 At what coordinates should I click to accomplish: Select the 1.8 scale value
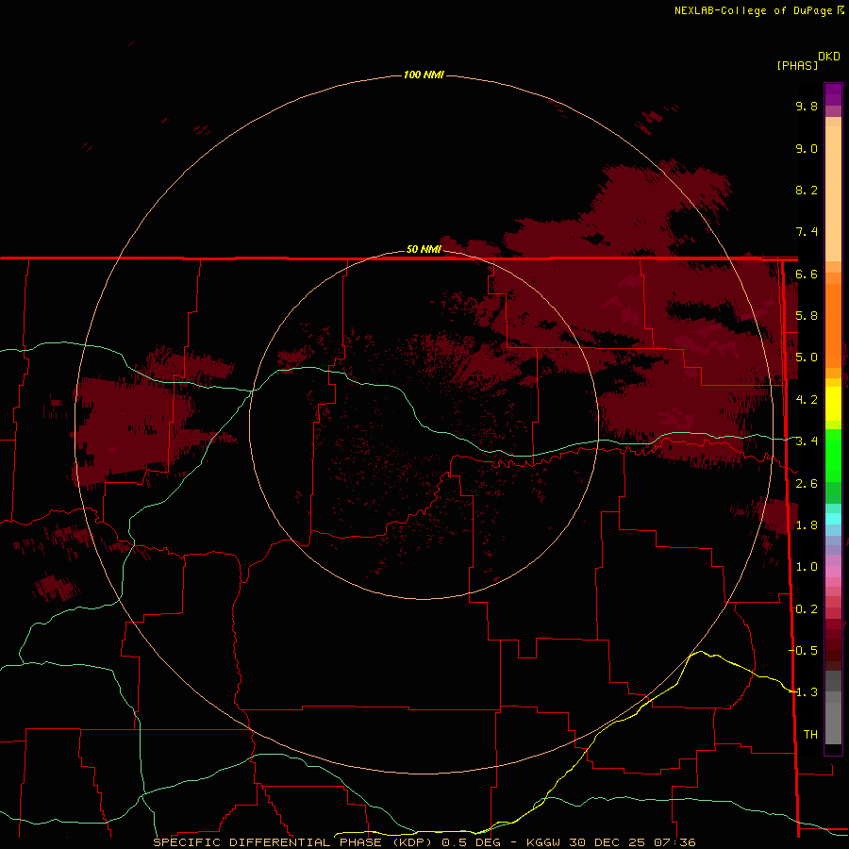coord(807,525)
